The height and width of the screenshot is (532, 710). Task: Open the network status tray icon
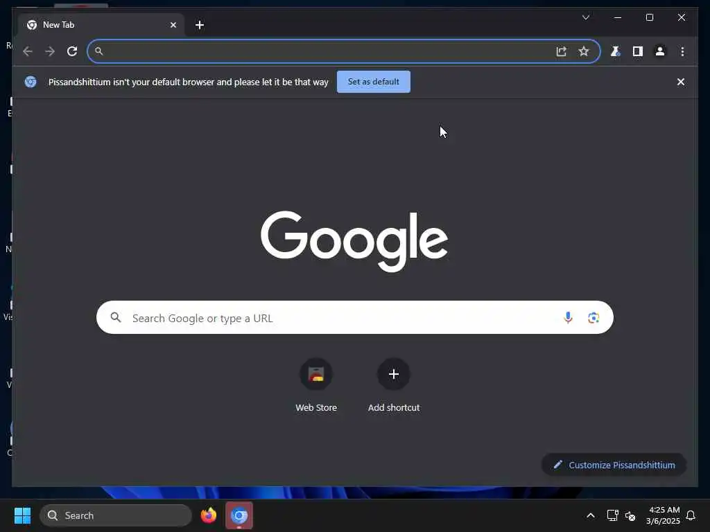[x=612, y=515]
